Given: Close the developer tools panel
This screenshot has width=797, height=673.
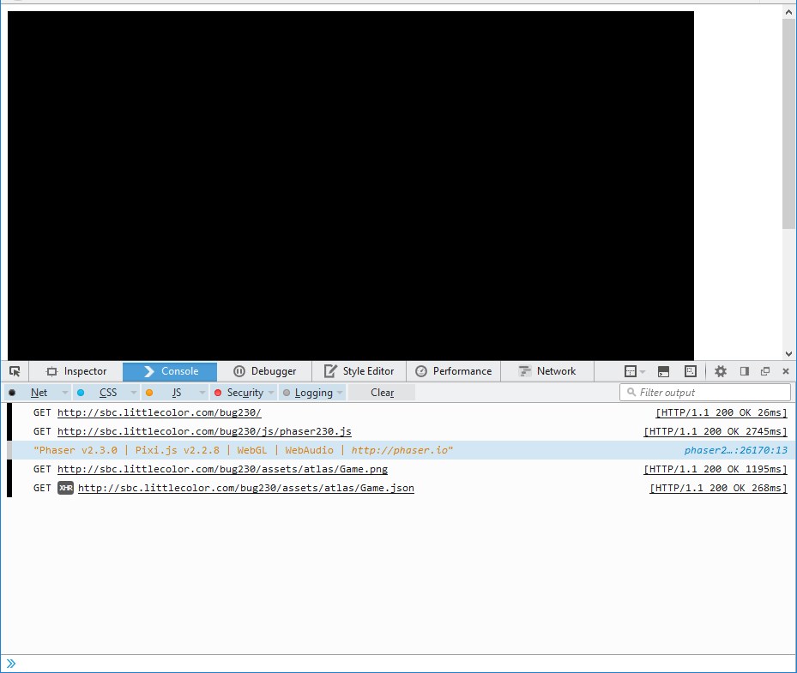Looking at the screenshot, I should pyautogui.click(x=785, y=371).
